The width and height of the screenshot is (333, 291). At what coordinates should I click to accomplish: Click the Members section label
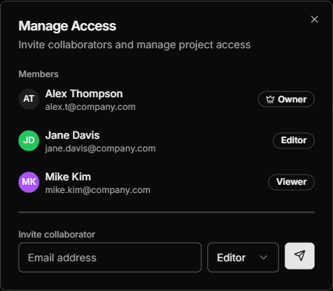point(39,74)
